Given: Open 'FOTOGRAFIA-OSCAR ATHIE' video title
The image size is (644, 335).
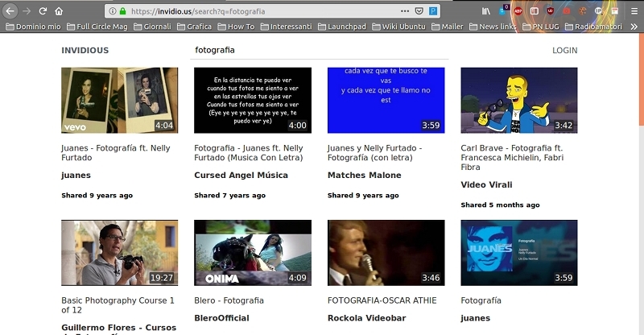Looking at the screenshot, I should [x=382, y=300].
